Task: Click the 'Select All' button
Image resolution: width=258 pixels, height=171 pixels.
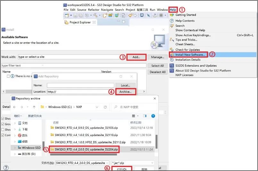Action: tap(158, 66)
